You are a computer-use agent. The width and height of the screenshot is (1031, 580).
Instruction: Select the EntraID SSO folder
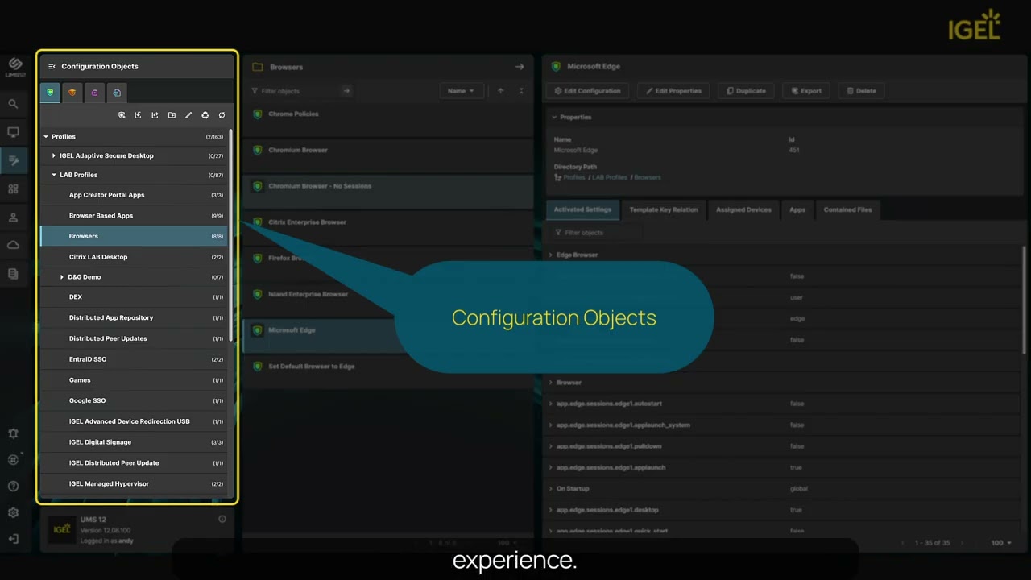tap(134, 359)
